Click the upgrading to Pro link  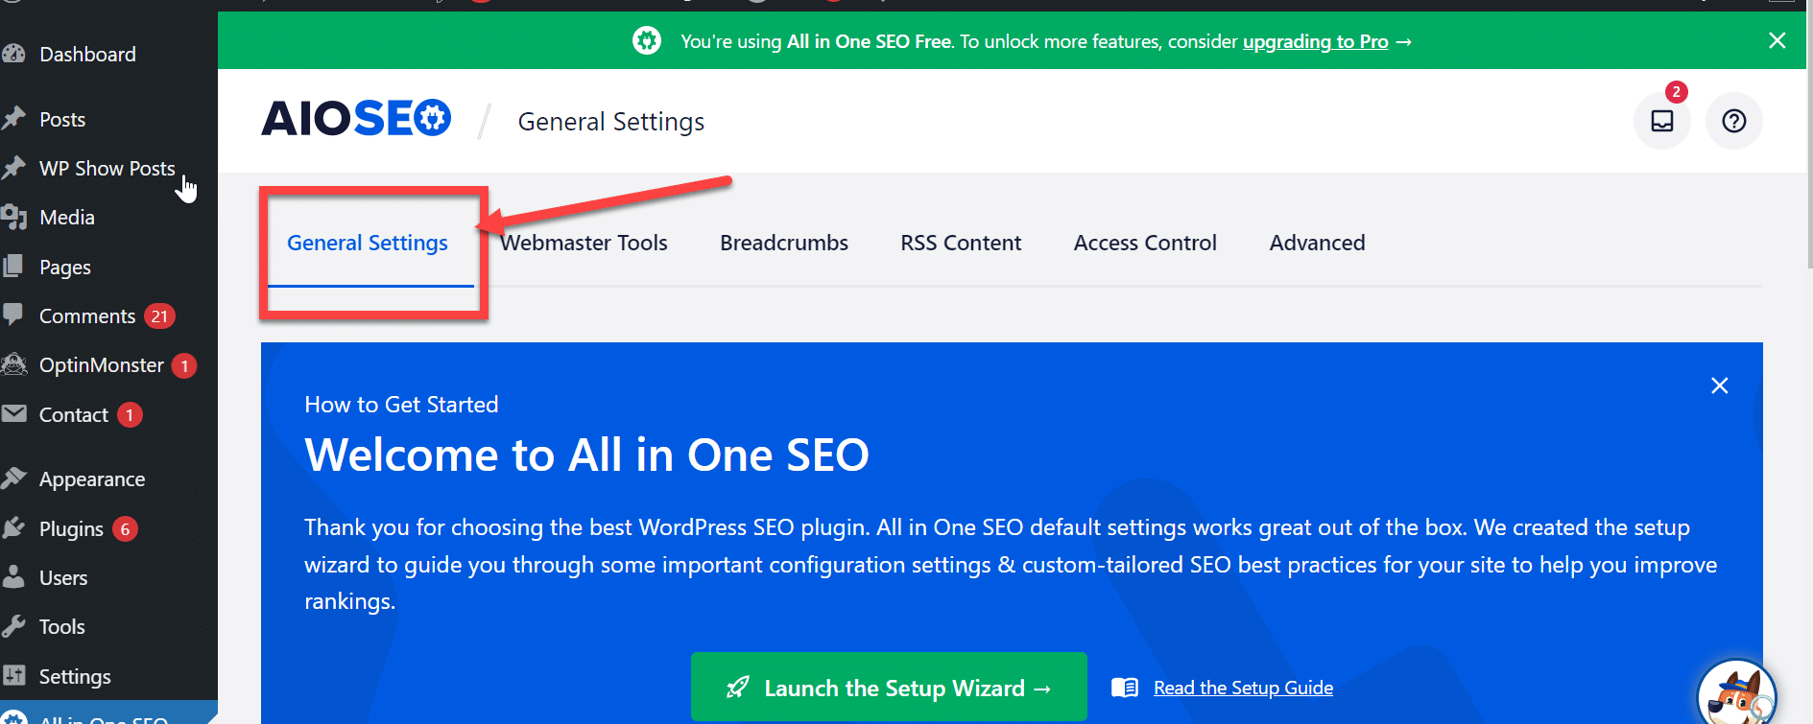(x=1316, y=41)
